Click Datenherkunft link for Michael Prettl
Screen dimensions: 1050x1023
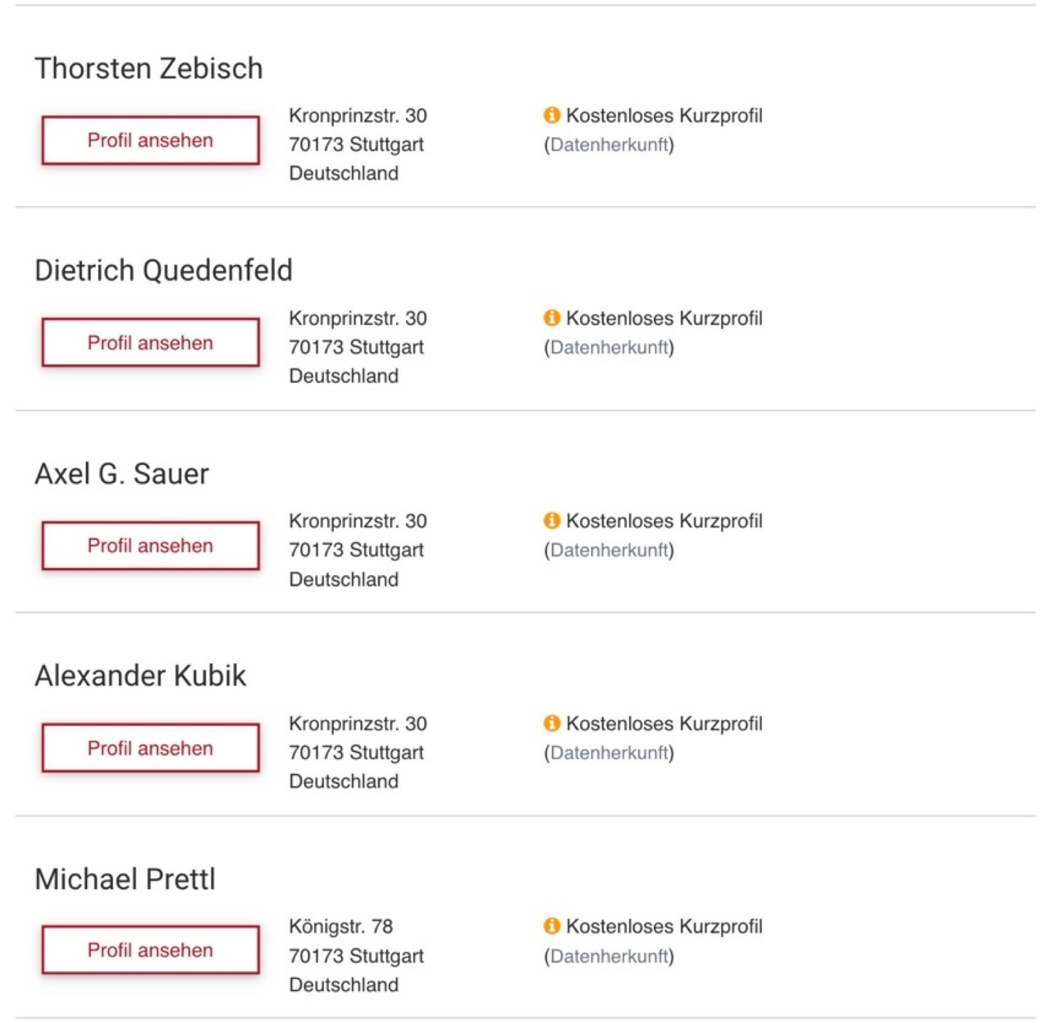[609, 956]
